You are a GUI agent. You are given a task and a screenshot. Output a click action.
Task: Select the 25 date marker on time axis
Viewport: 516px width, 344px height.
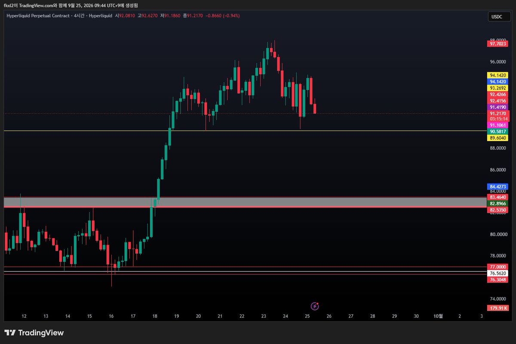click(x=307, y=316)
